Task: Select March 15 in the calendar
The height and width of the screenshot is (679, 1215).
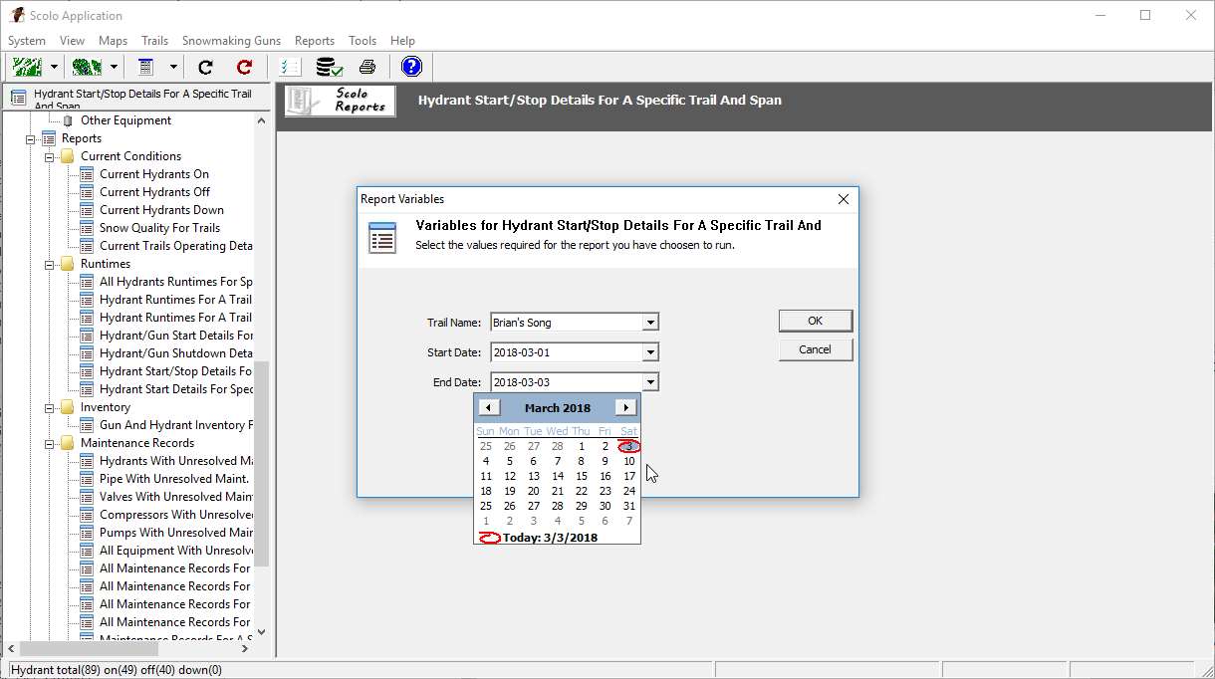Action: (582, 476)
